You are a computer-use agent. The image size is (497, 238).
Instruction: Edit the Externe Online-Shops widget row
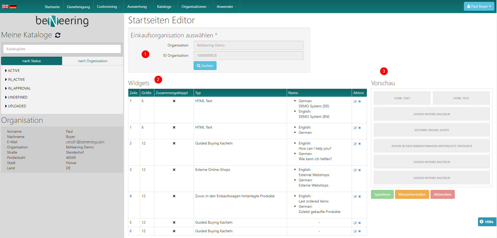coord(355,170)
